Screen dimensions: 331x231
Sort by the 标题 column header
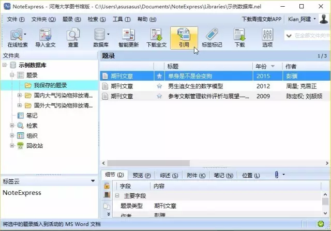click(x=208, y=67)
